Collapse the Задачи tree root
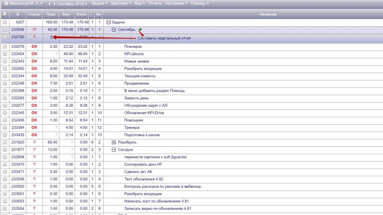Image resolution: width=383 pixels, height=215 pixels. coord(109,22)
